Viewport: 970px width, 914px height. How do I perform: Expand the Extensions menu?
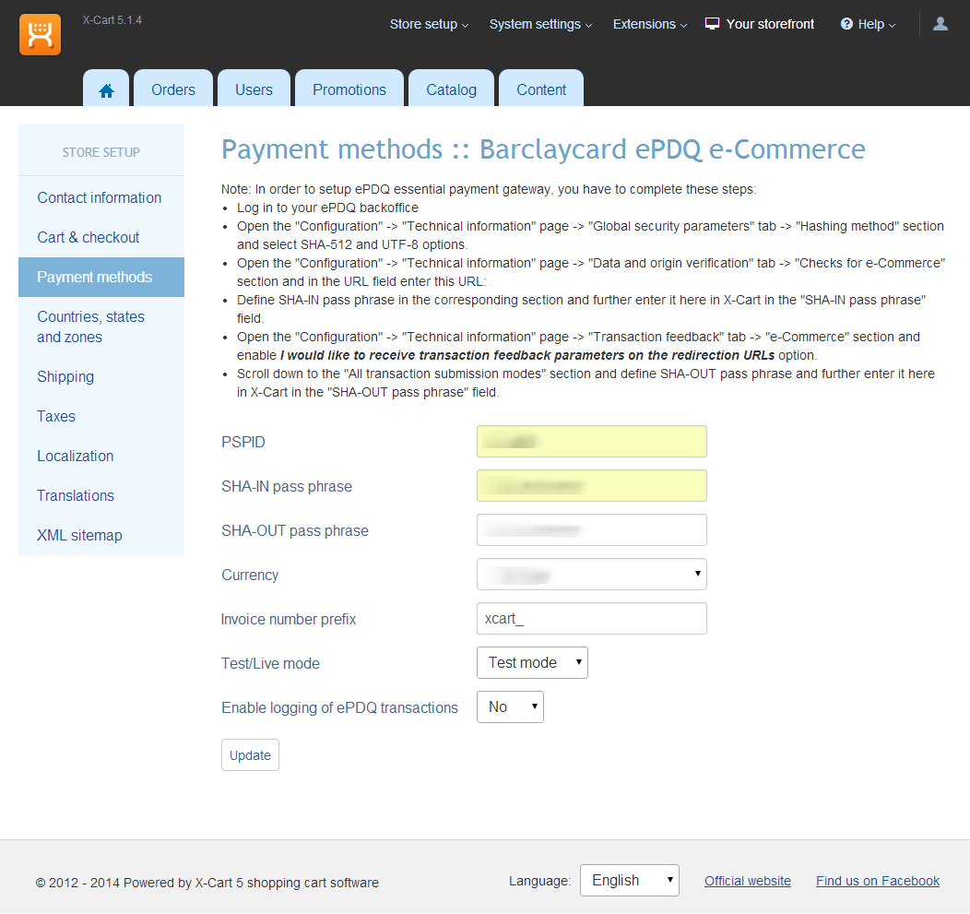click(x=649, y=25)
